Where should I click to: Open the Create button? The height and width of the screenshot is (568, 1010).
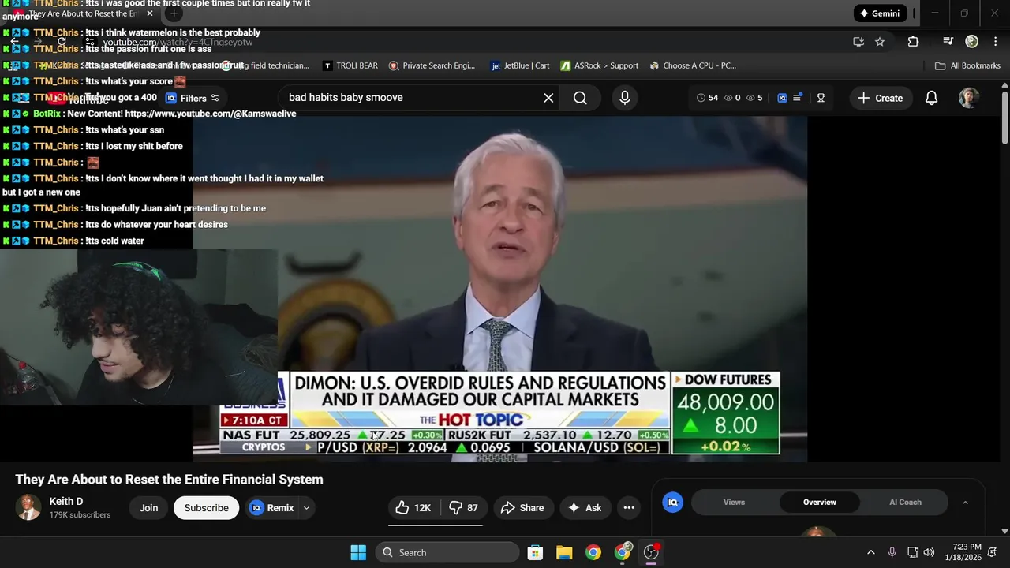[880, 98]
